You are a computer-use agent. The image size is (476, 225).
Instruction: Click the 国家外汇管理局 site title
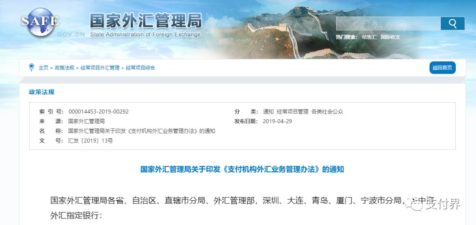tap(146, 21)
